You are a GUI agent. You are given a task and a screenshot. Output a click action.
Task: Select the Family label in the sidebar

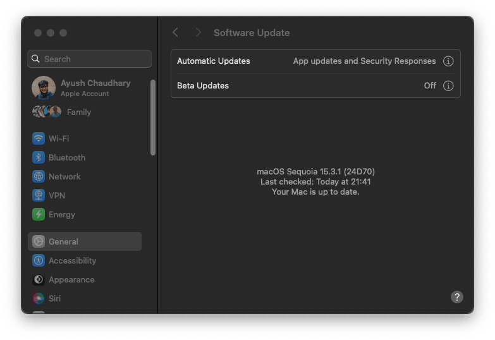point(79,112)
